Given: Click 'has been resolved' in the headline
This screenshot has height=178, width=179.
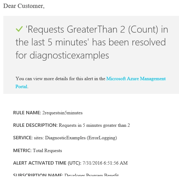Looking at the screenshot, I should tap(129, 42).
